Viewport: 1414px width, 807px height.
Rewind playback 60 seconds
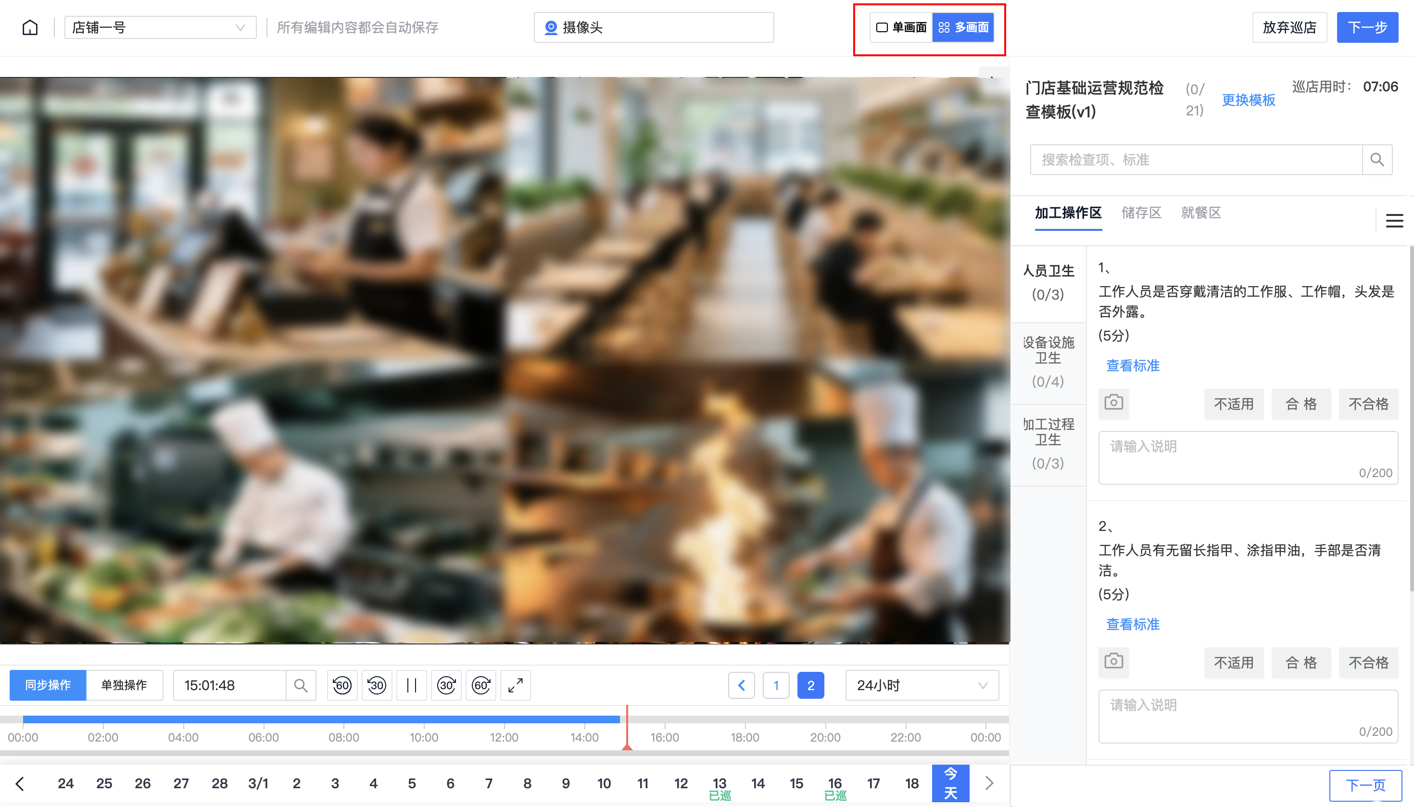coord(342,686)
